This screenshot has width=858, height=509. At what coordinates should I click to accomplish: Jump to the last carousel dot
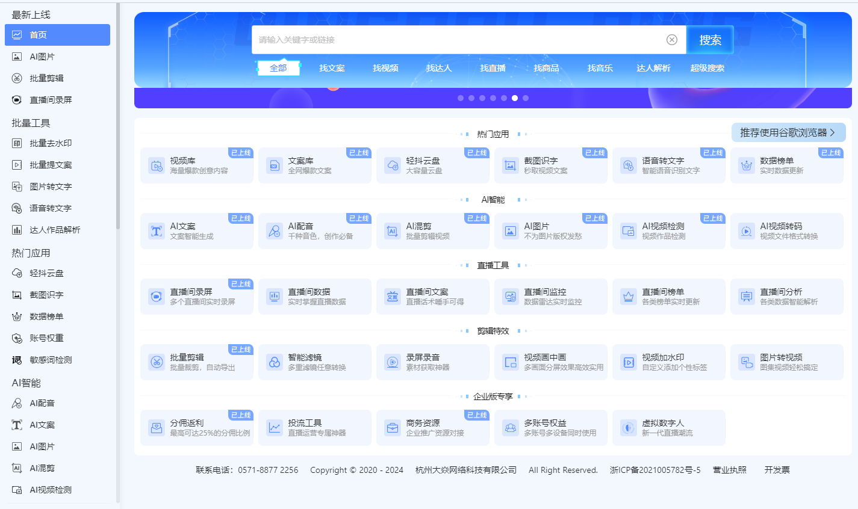tap(525, 97)
